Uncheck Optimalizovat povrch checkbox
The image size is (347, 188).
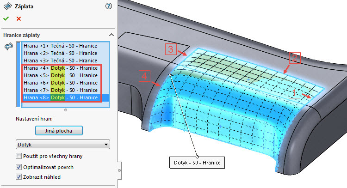(x=19, y=167)
